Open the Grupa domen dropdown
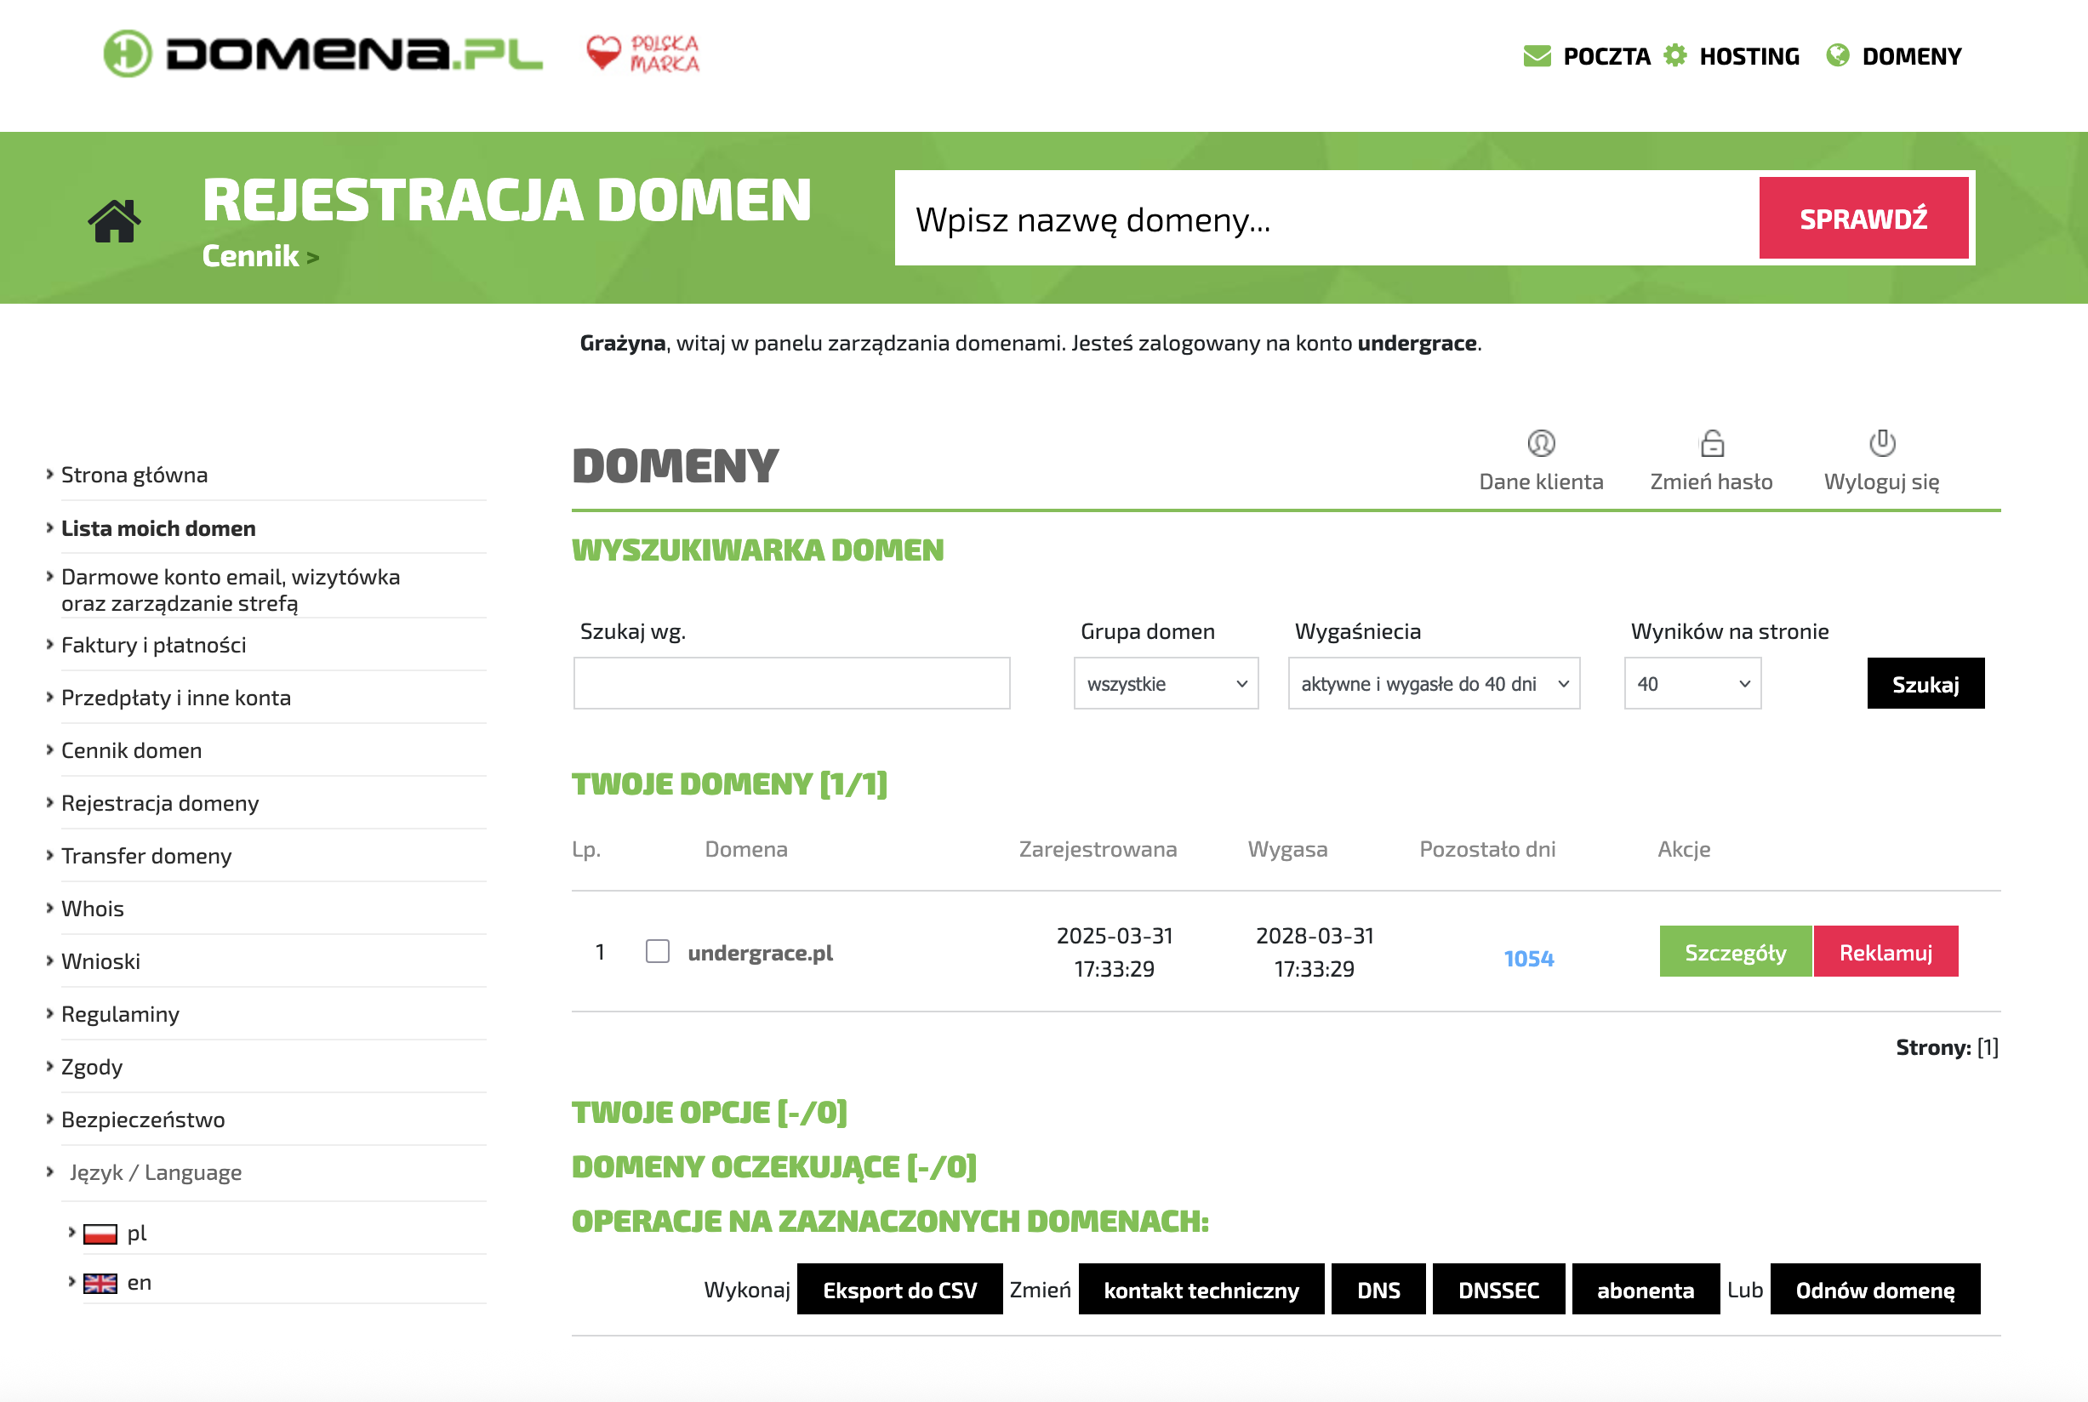This screenshot has width=2088, height=1402. [1165, 684]
